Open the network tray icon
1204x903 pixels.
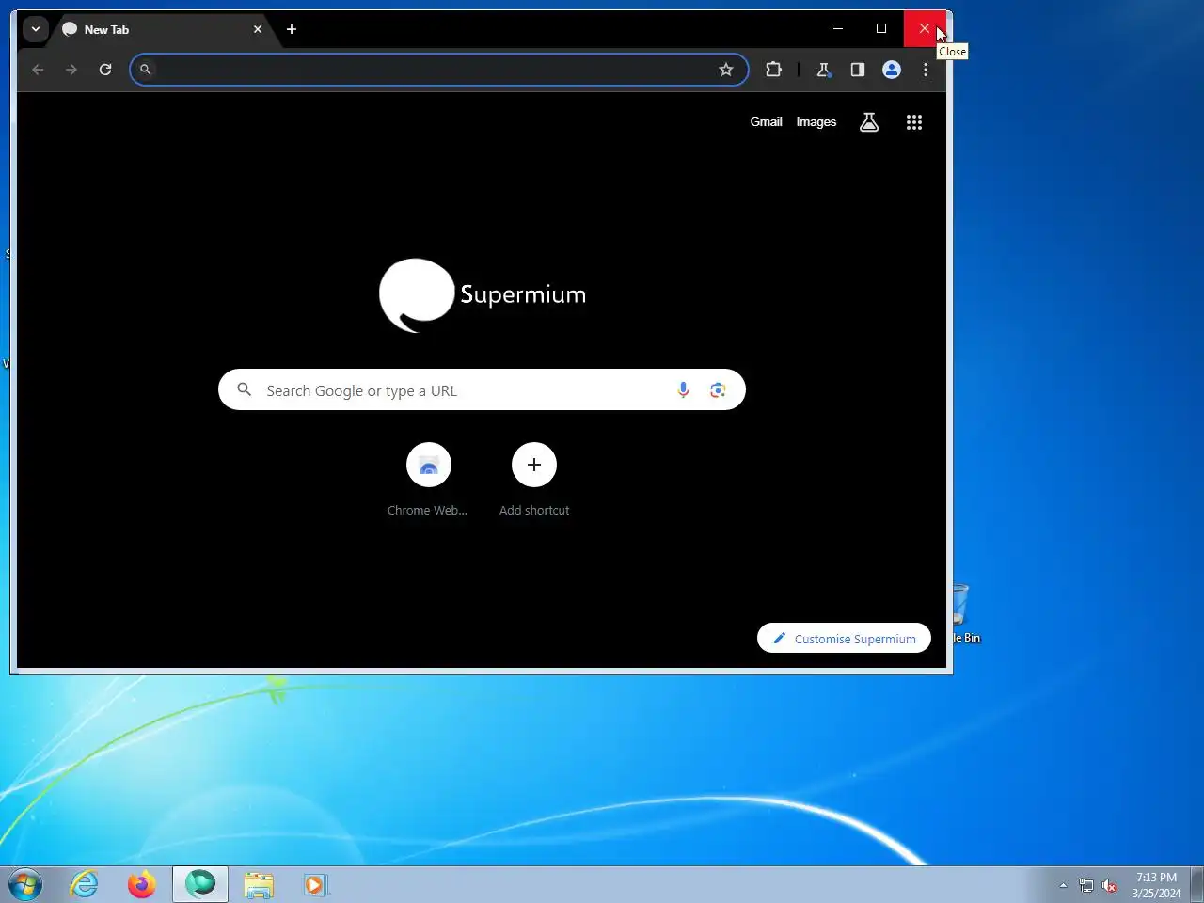click(x=1086, y=885)
